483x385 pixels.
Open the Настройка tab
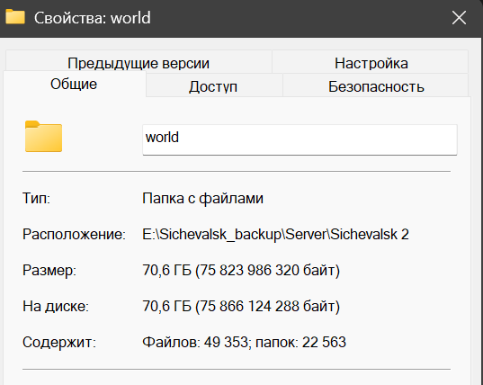(371, 63)
